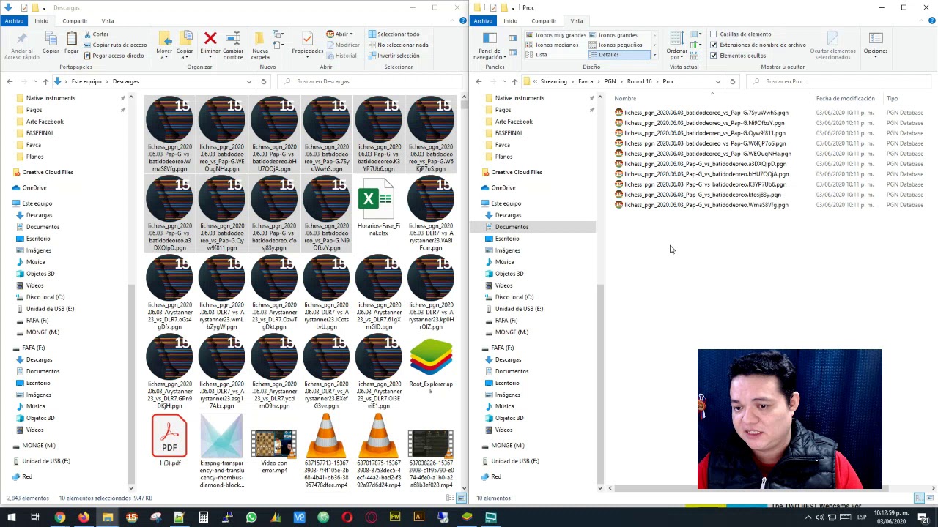Open Opciones in Proc ribbon
This screenshot has height=527, width=938.
[876, 45]
